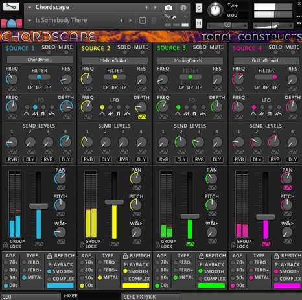Screen dimensions: 302x300
Task: Mute Source 4
Action: [x=293, y=52]
